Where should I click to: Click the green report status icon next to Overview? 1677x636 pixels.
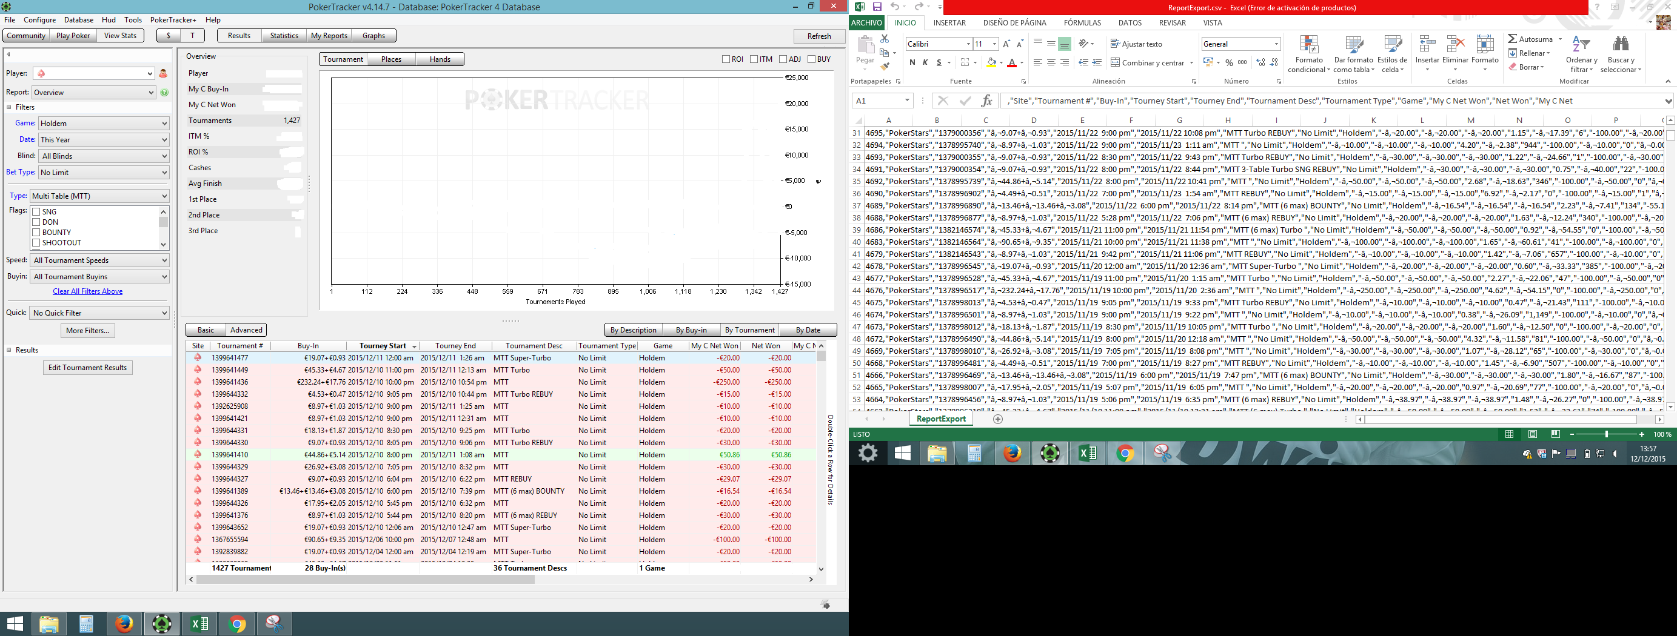pos(165,92)
